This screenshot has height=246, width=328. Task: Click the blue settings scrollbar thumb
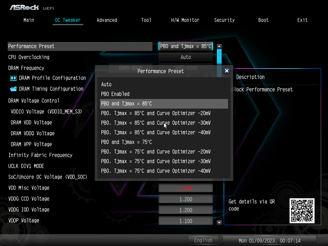click(219, 56)
